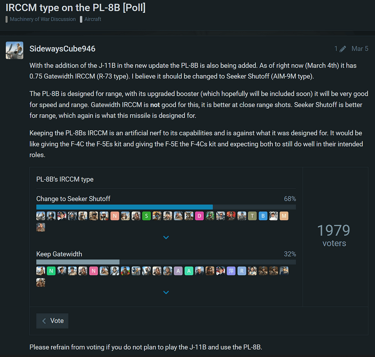Click the green N voter in Keep Gatewidth row

[x=51, y=271]
